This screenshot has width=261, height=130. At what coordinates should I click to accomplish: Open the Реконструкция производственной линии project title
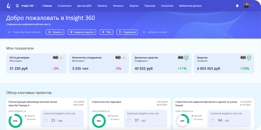pos(33,103)
